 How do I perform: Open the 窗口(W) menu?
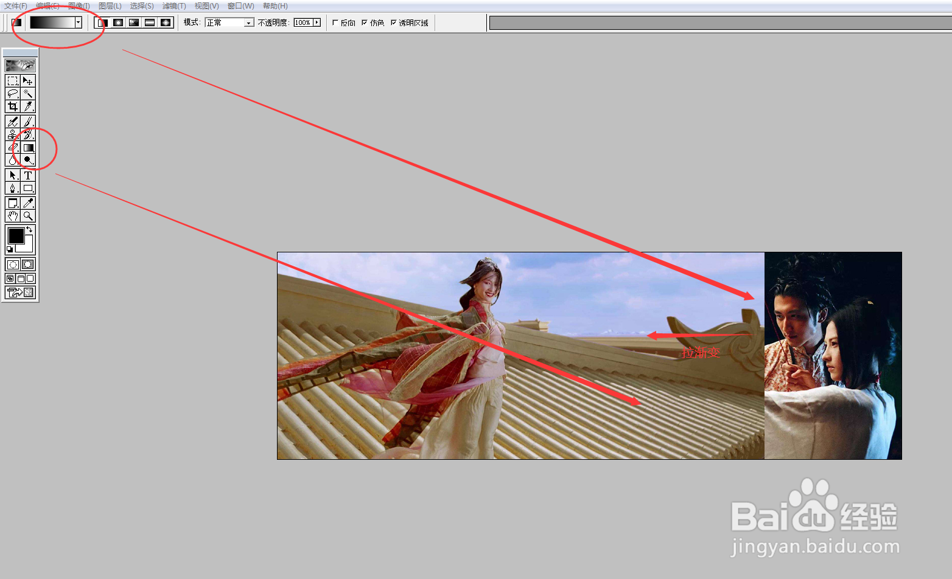coord(240,6)
